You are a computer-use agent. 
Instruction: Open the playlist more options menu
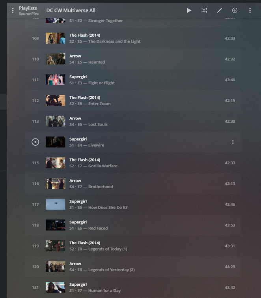point(250,10)
